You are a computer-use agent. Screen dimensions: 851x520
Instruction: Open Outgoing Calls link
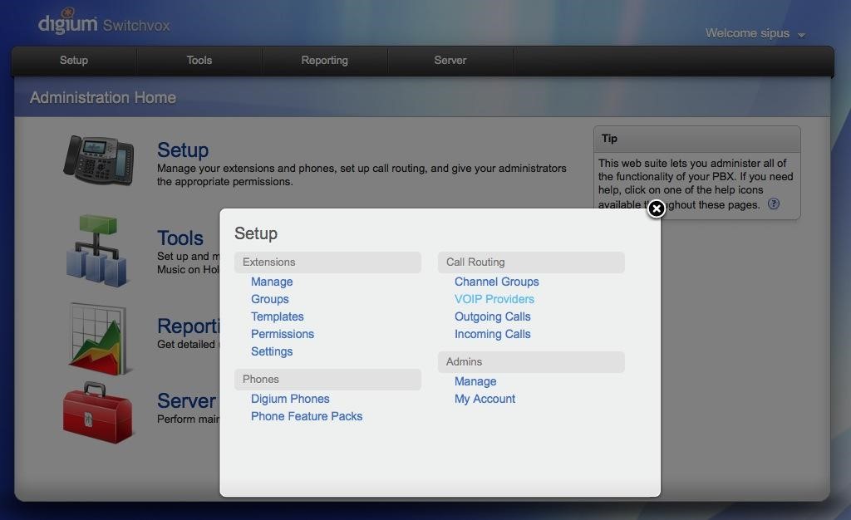click(x=492, y=316)
